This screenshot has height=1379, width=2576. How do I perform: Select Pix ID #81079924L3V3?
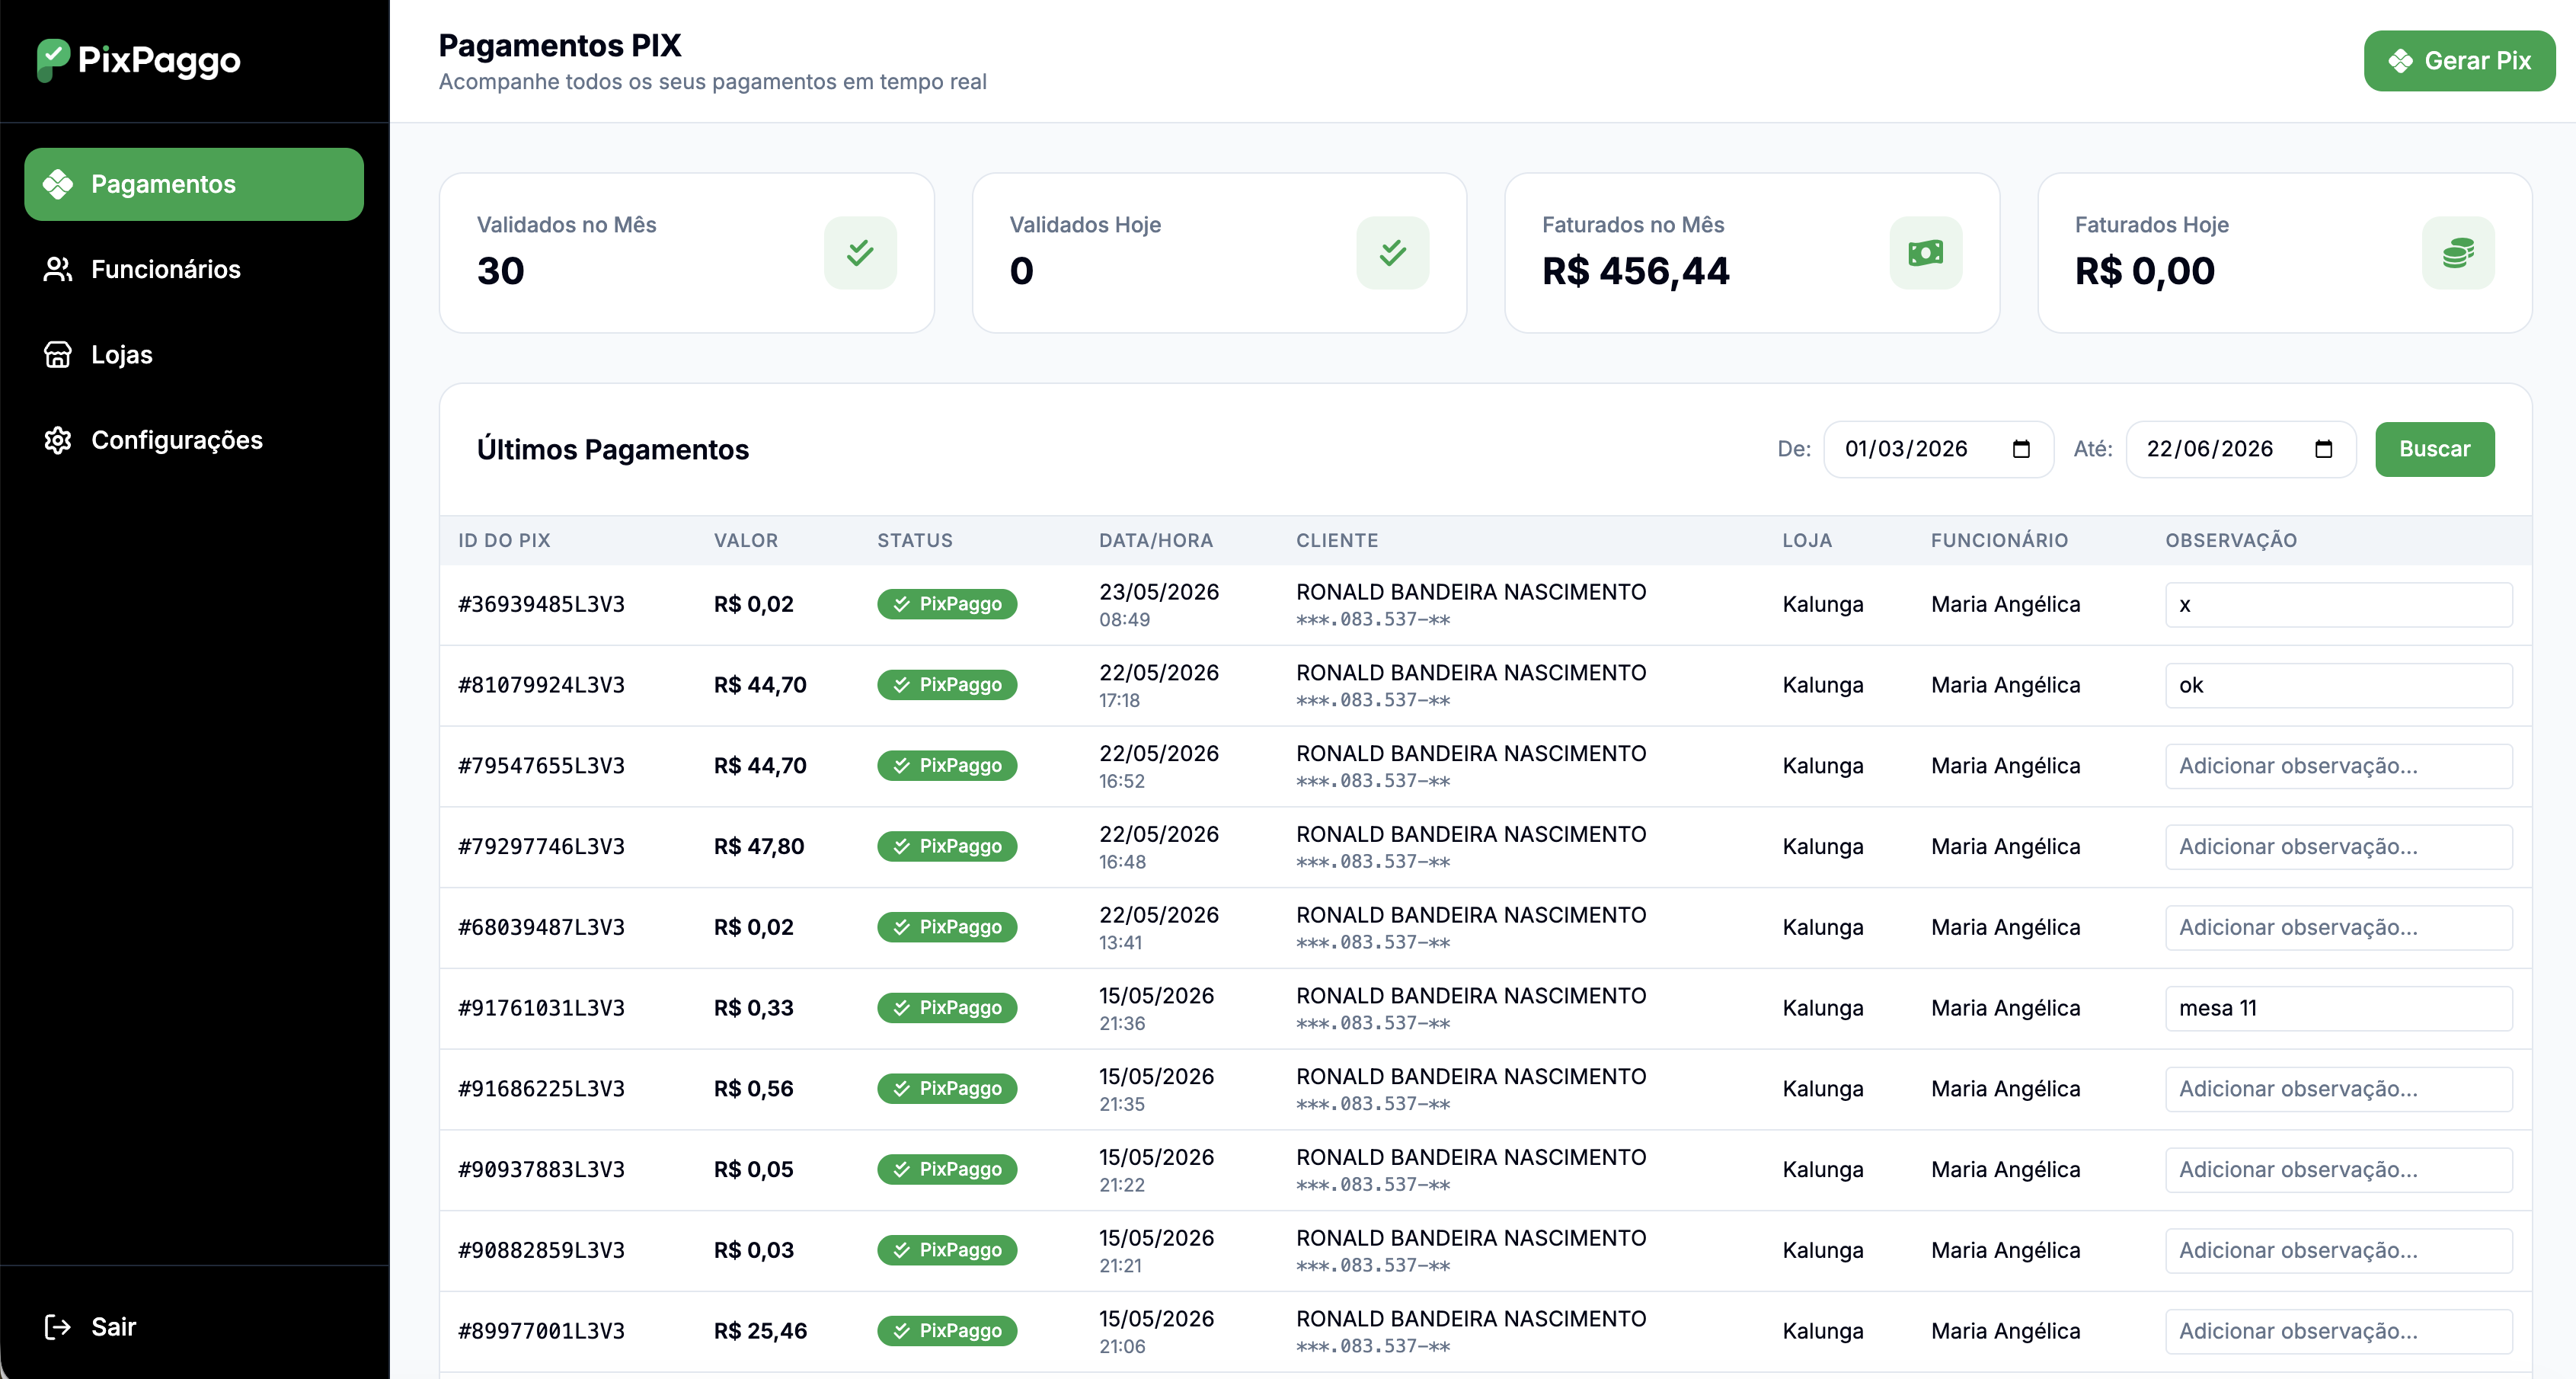[x=541, y=685]
